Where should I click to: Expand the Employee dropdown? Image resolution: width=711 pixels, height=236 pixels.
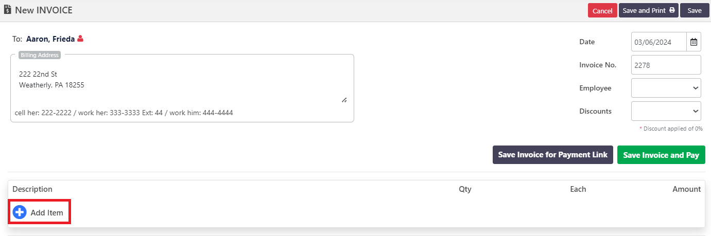click(x=666, y=88)
